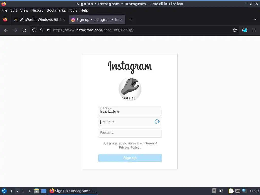This screenshot has height=195, width=260.
Task: Open the volume speaker tray icon
Action: [221, 191]
